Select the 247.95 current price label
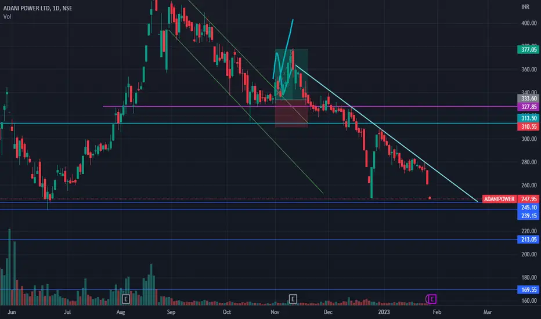The height and width of the screenshot is (319, 541). pos(528,199)
